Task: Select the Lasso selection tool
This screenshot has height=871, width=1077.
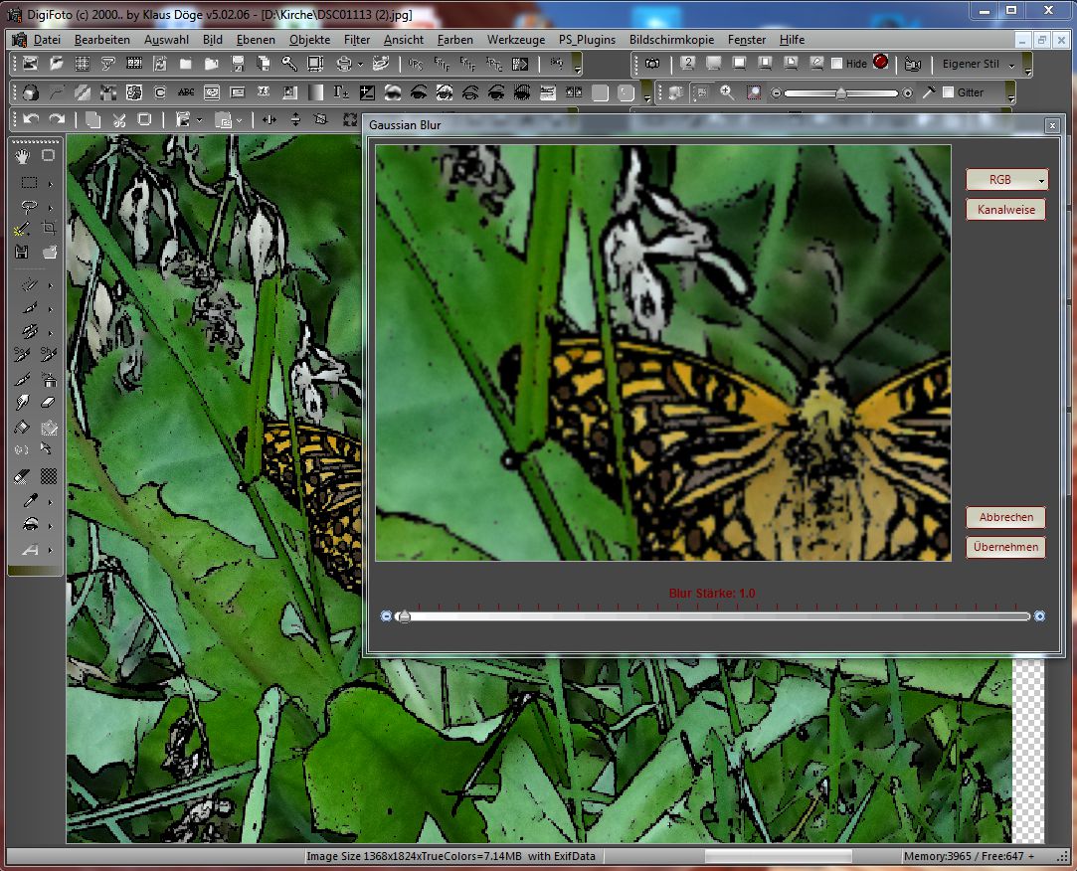Action: click(x=29, y=207)
